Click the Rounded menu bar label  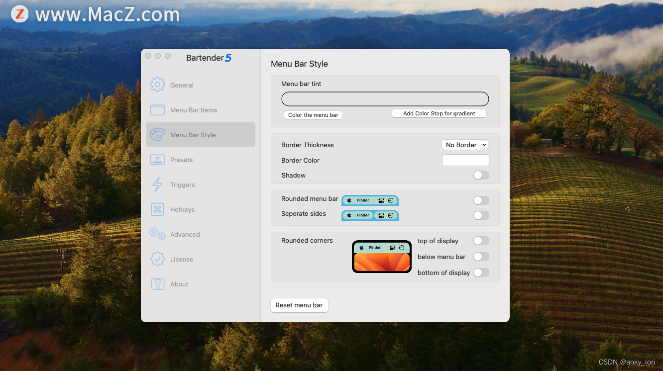point(310,198)
